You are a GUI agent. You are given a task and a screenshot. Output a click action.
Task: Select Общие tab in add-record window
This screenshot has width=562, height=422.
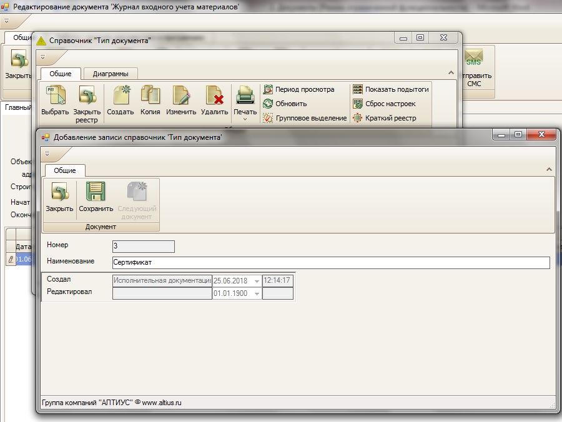(x=65, y=170)
